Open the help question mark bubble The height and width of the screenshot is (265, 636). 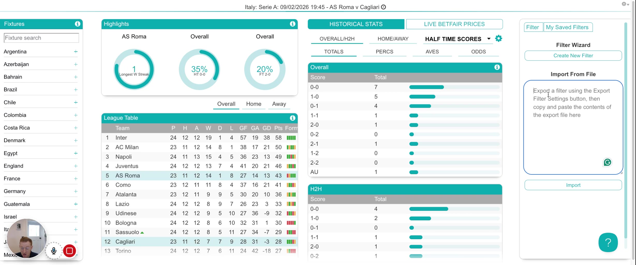(x=608, y=242)
